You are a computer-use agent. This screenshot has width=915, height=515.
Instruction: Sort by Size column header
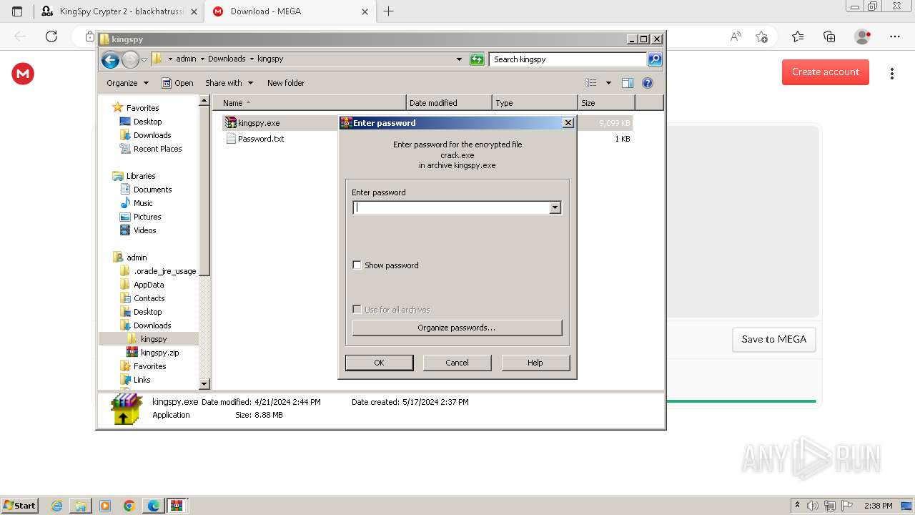pyautogui.click(x=606, y=103)
